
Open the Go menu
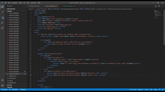click(x=24, y=3)
